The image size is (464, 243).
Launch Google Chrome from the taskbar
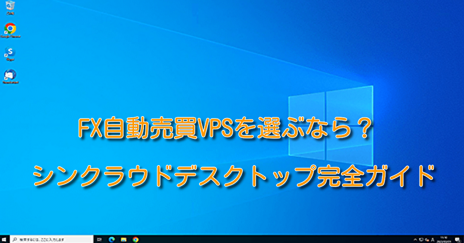pos(135,239)
